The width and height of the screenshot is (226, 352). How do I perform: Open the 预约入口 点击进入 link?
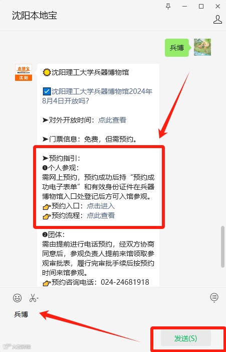coord(101,206)
